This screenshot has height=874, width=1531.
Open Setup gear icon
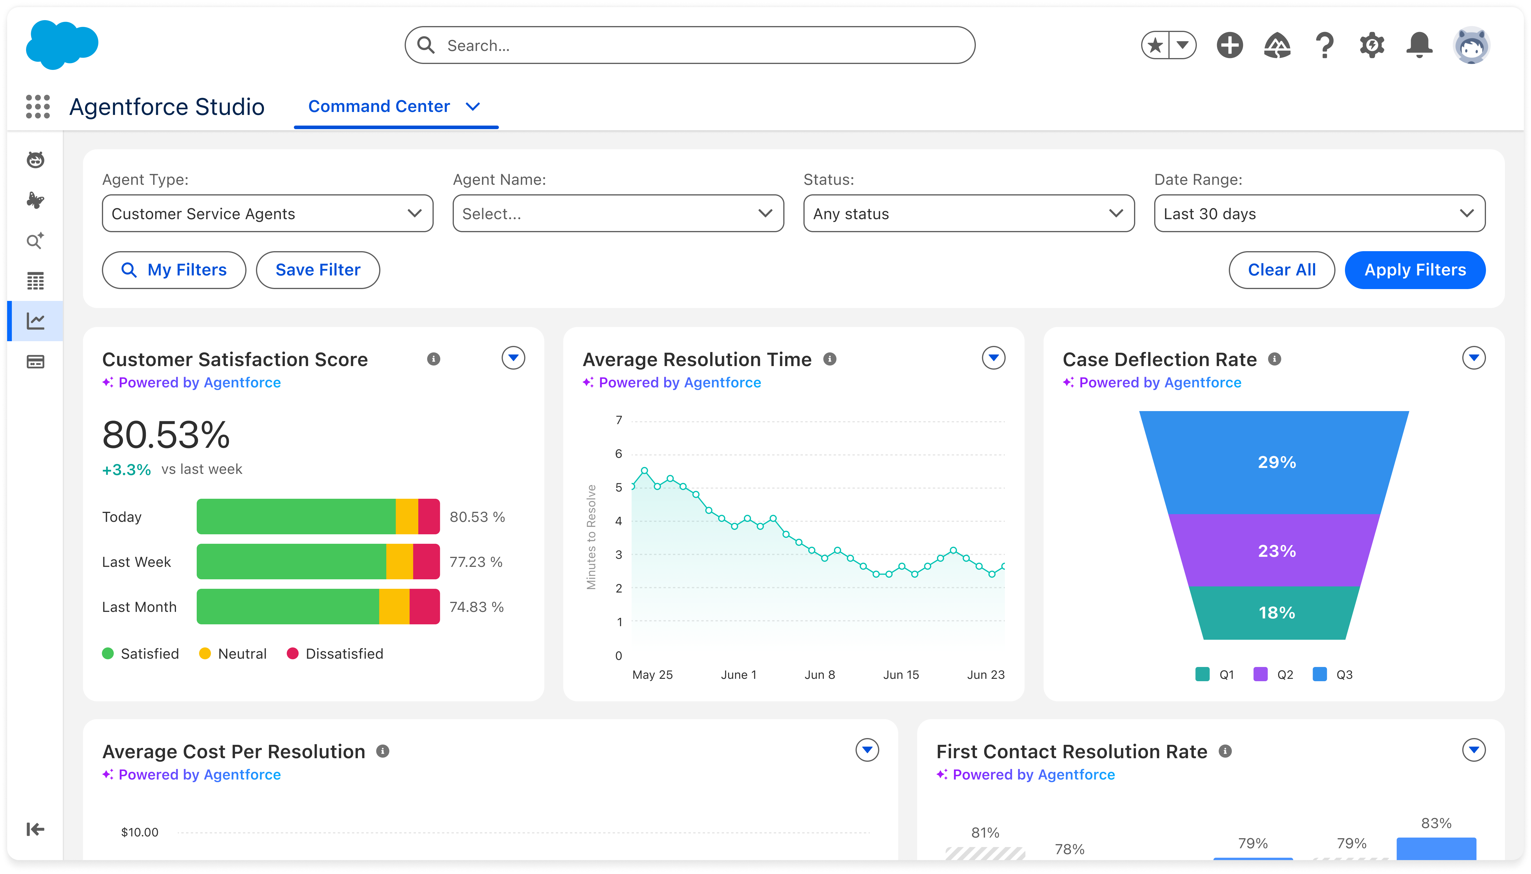(x=1372, y=46)
